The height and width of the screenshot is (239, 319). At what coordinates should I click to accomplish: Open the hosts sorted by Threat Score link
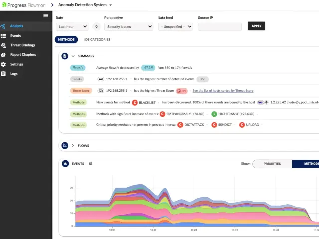coord(223,91)
